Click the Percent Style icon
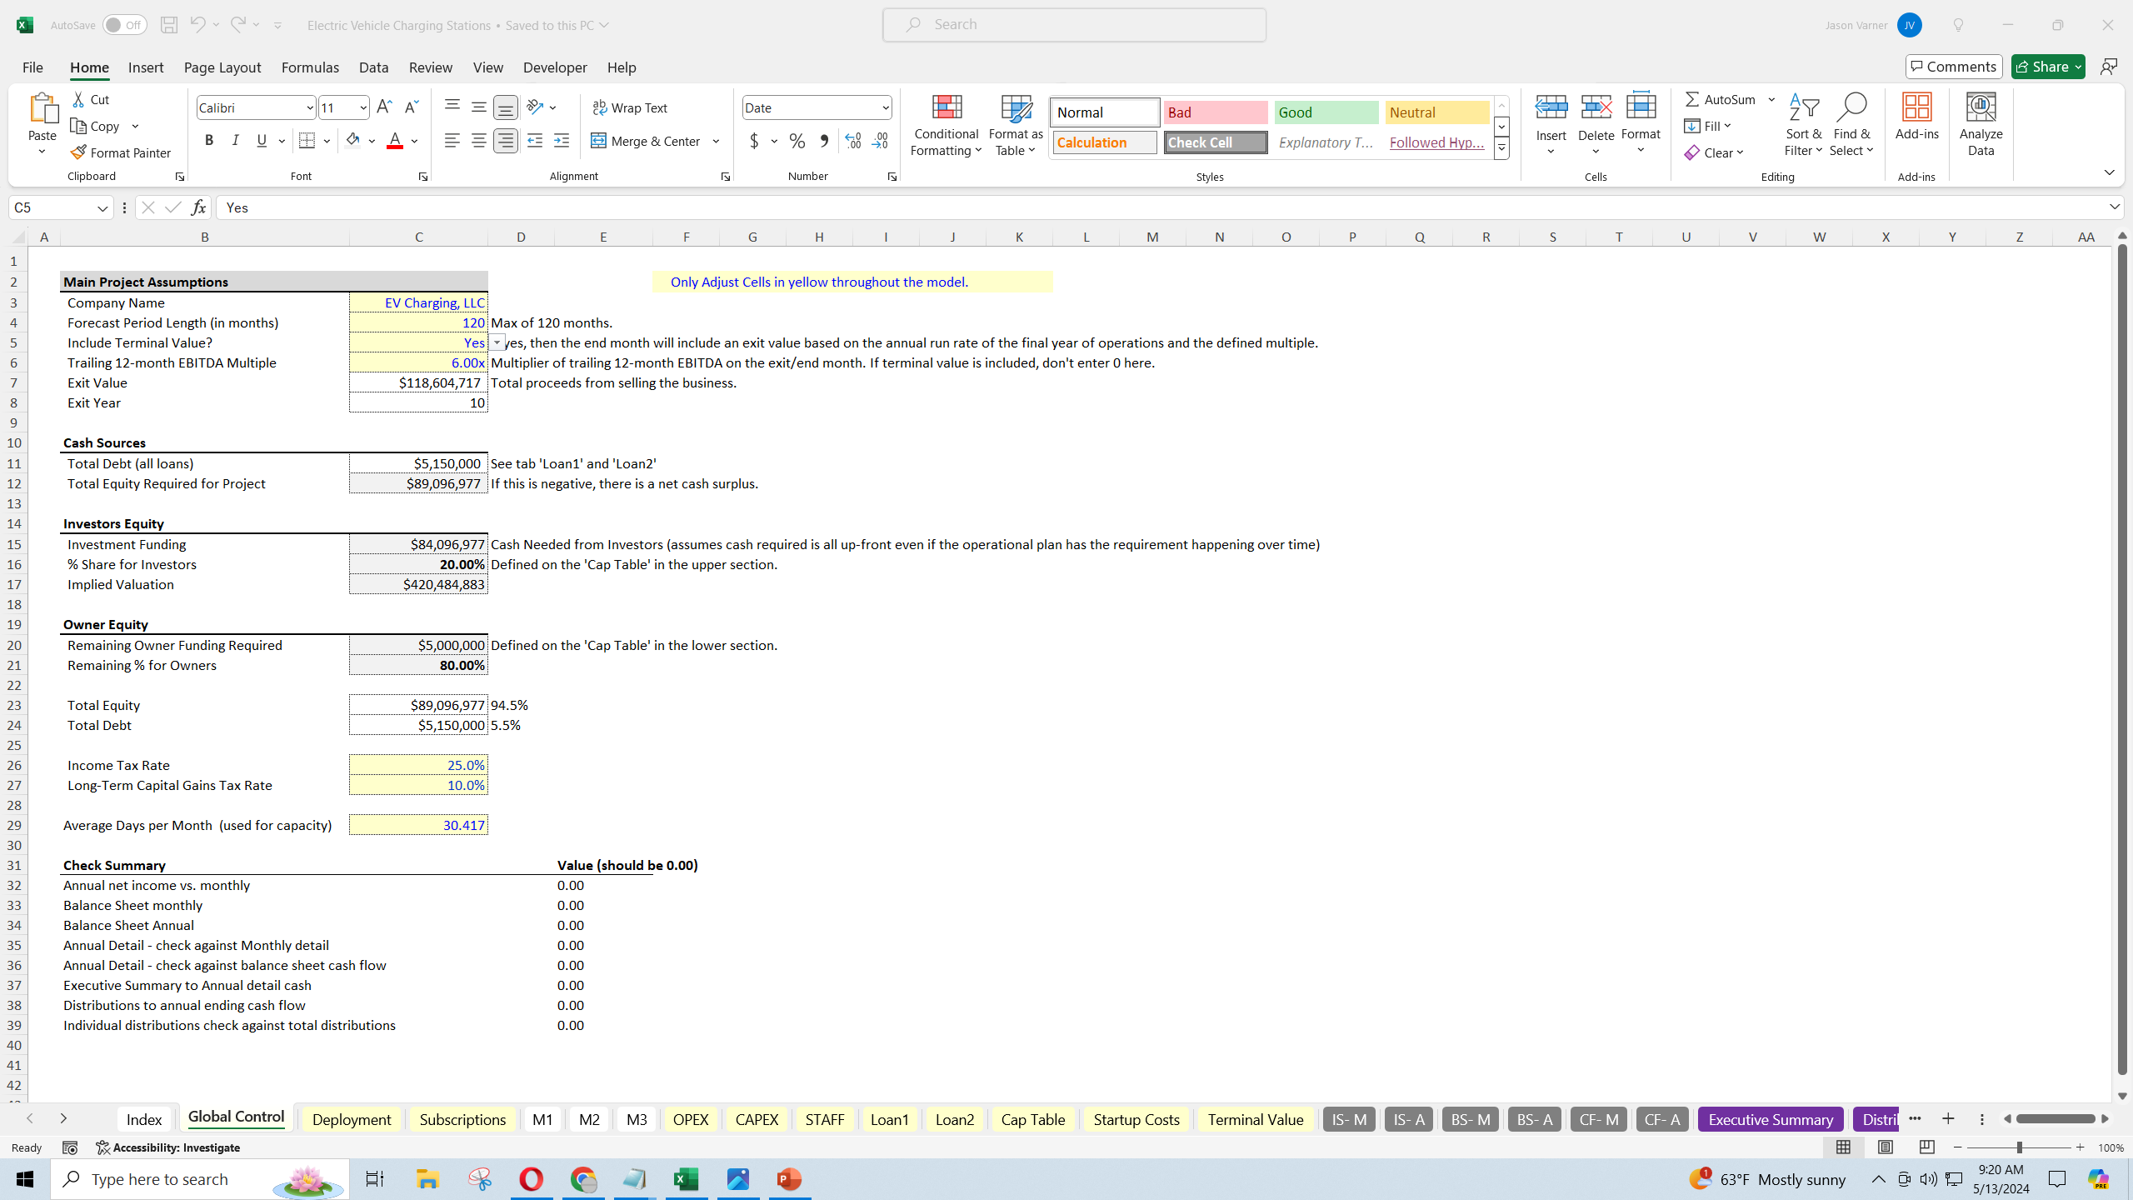This screenshot has height=1200, width=2133. pos(797,141)
